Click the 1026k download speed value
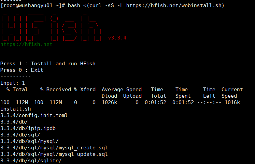Viewport: 255px width, 164px height. (x=109, y=102)
